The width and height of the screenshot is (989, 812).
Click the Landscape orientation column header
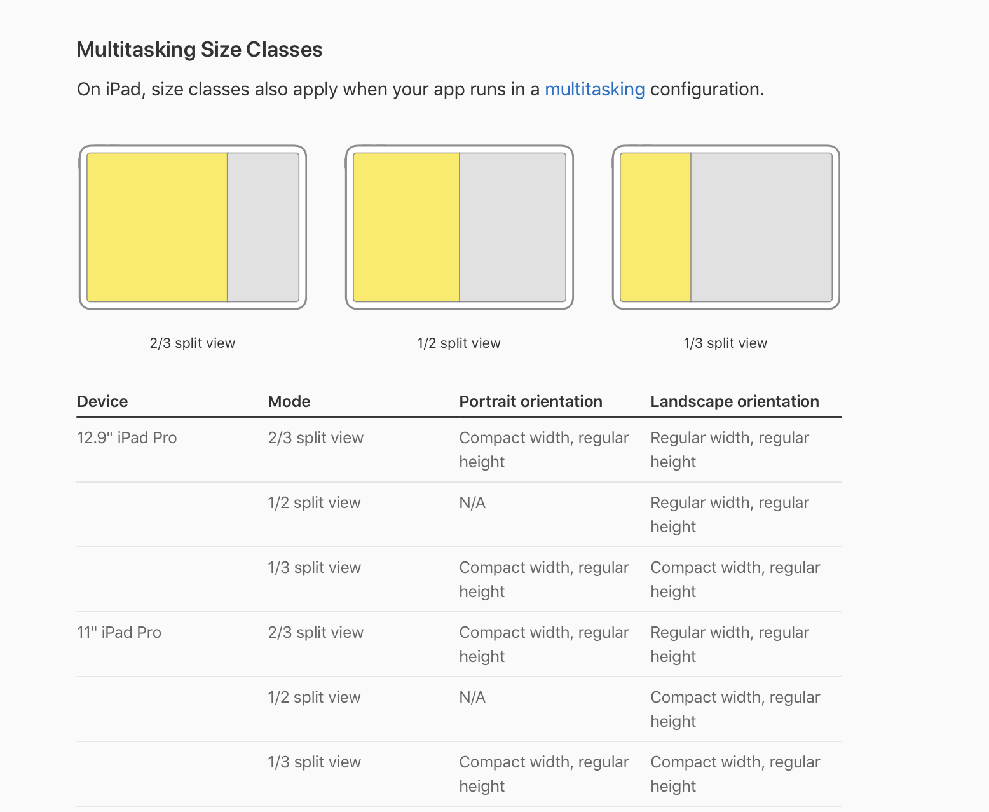735,401
